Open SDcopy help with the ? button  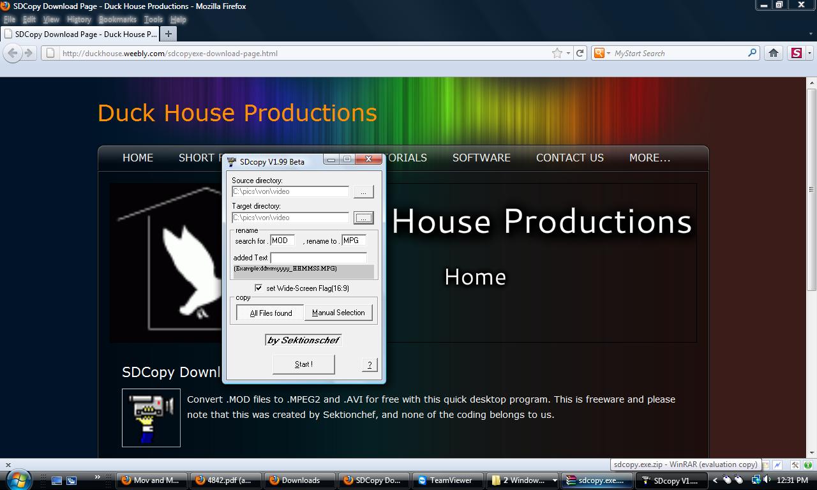370,364
